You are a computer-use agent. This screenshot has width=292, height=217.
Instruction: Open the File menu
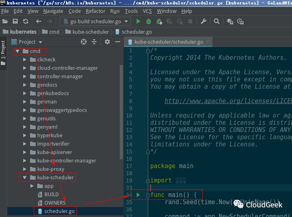pyautogui.click(x=5, y=11)
